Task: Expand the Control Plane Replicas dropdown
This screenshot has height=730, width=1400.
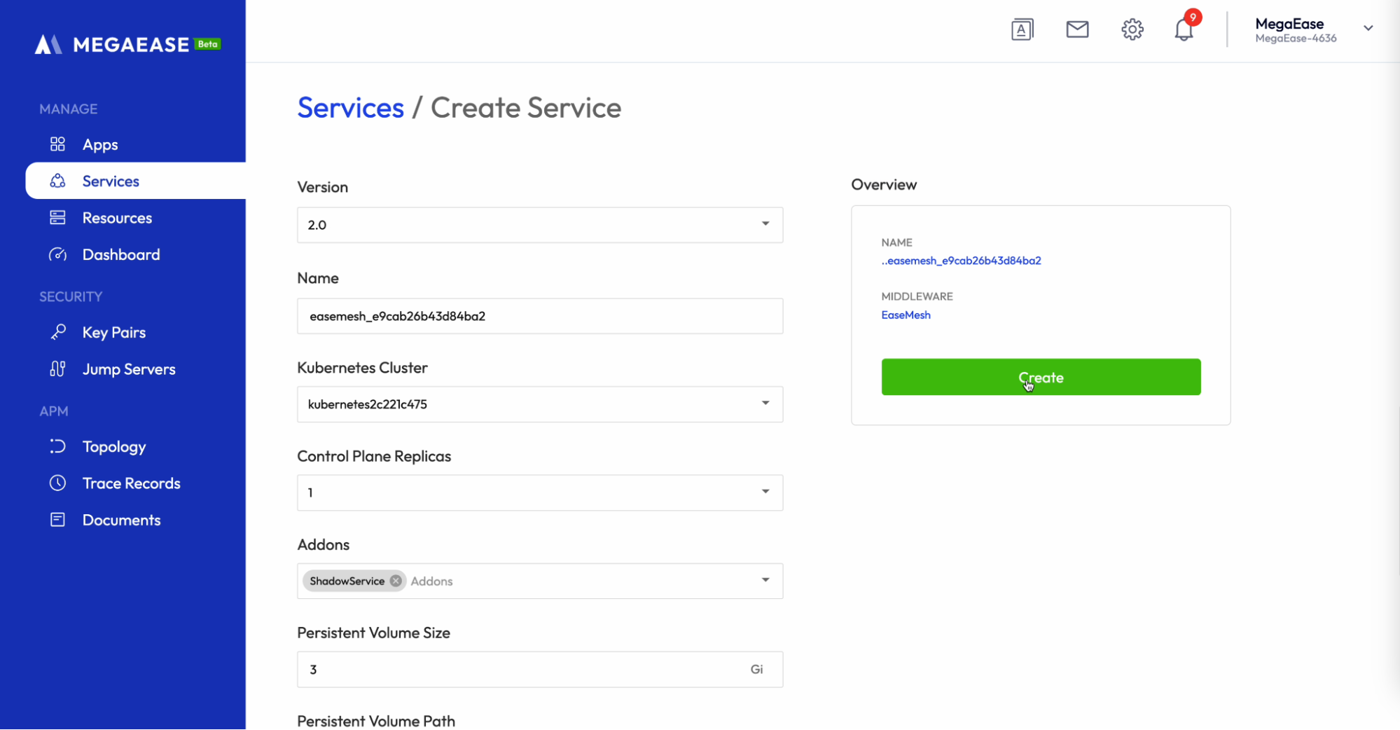Action: pyautogui.click(x=540, y=493)
